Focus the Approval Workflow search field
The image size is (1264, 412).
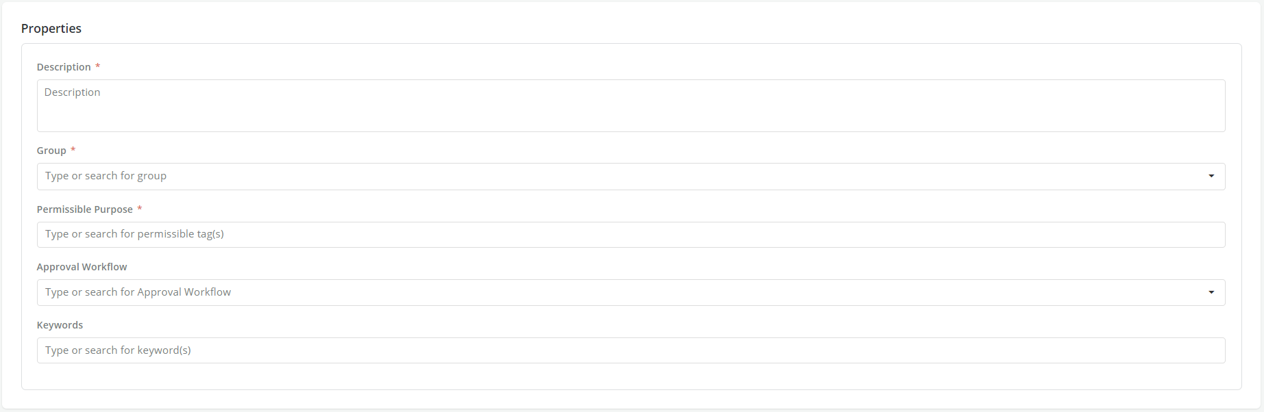click(x=617, y=293)
